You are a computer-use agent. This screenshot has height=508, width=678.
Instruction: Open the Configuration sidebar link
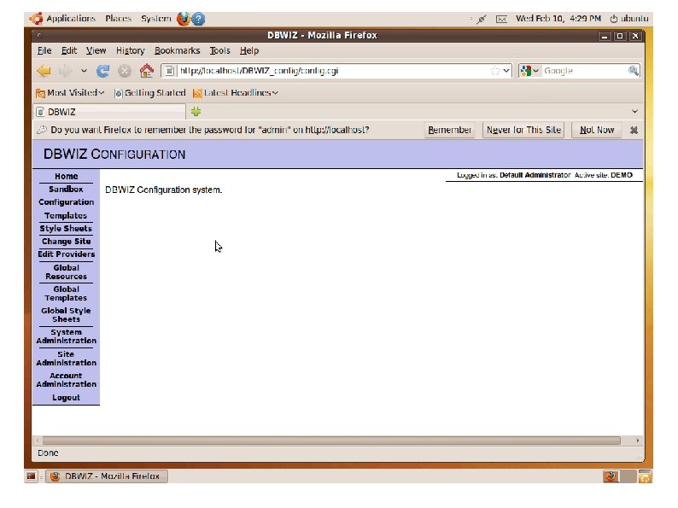click(x=66, y=202)
